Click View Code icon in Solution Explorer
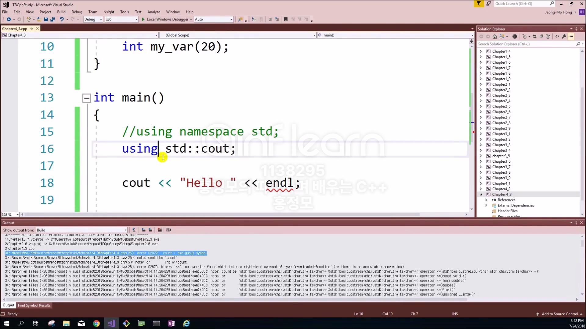Viewport: 586px width, 329px height. click(x=557, y=37)
